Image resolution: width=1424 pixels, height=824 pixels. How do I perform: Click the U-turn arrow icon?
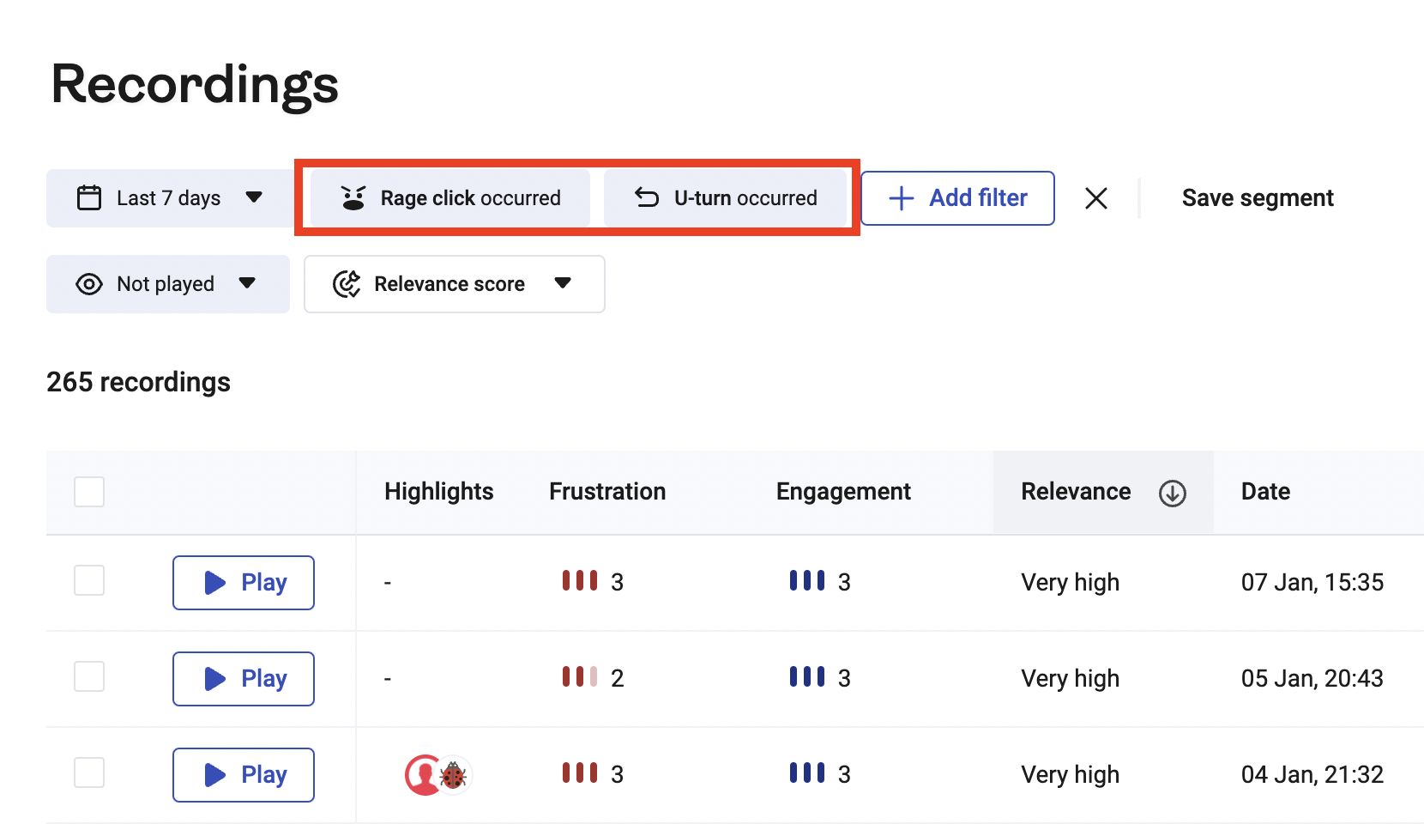pyautogui.click(x=647, y=198)
